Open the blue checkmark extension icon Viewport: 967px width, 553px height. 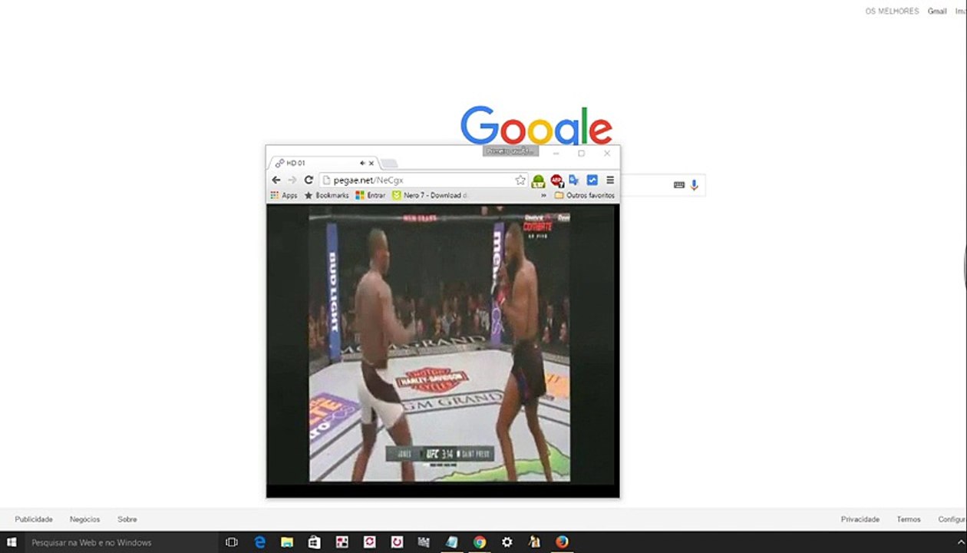(x=592, y=180)
